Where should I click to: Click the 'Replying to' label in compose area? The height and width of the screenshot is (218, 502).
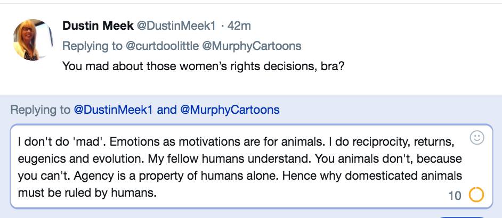click(40, 110)
